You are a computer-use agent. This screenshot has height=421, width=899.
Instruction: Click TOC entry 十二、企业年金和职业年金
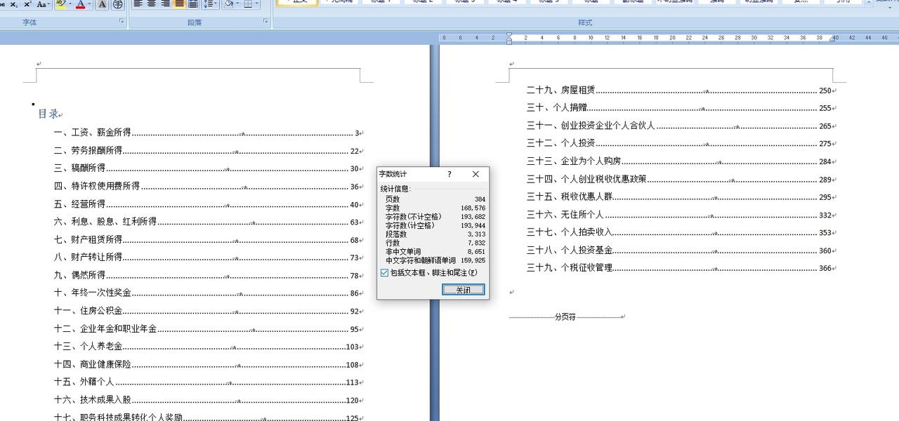(x=208, y=329)
